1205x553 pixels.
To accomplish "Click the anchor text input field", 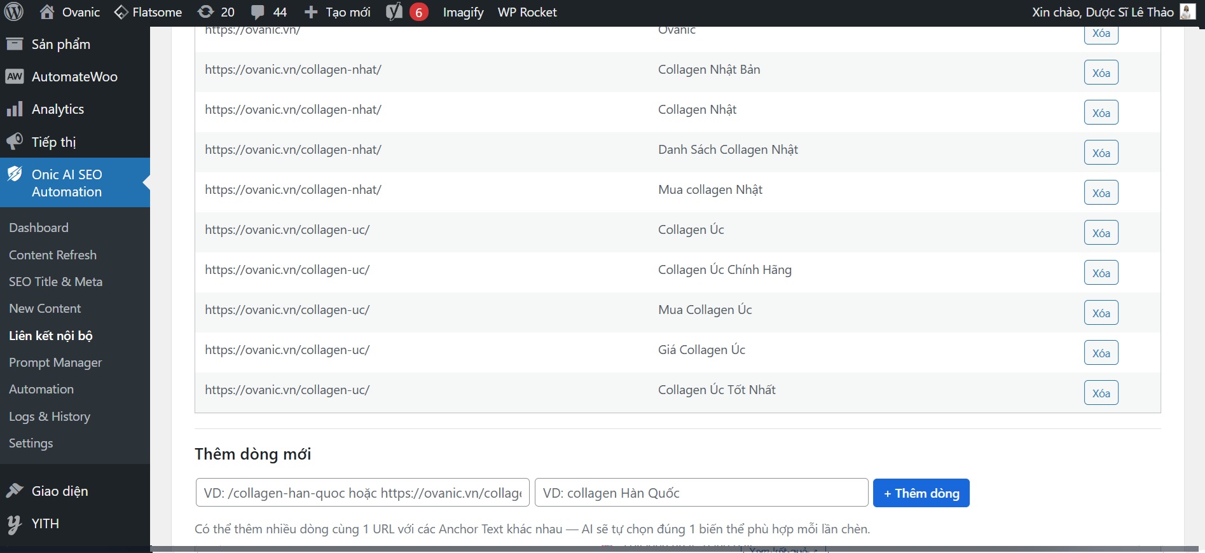I will (701, 493).
